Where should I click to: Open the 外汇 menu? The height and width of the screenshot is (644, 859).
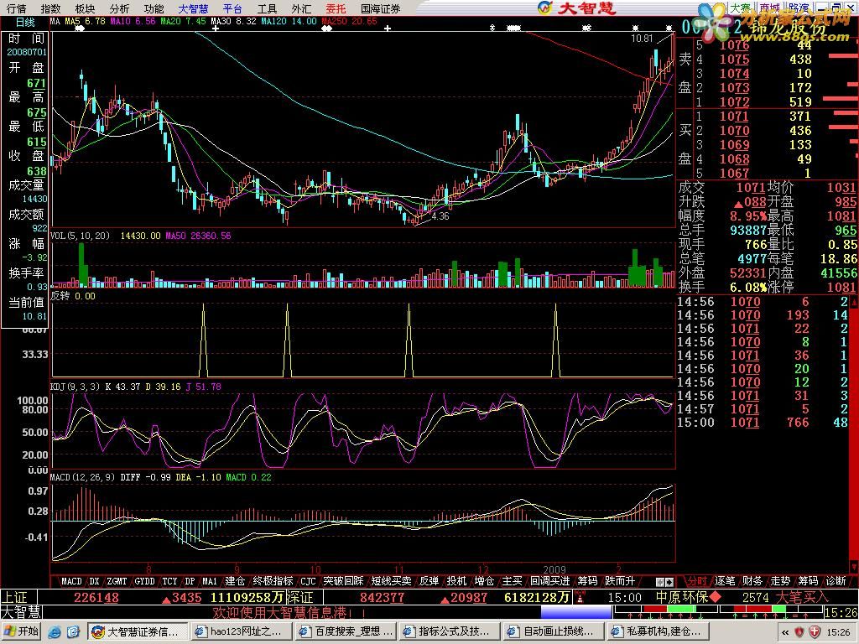click(301, 8)
